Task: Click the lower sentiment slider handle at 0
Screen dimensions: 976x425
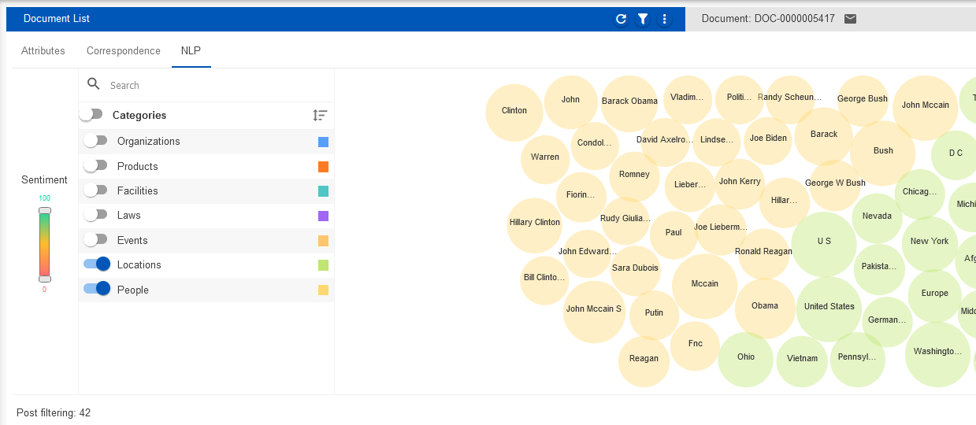Action: (45, 279)
